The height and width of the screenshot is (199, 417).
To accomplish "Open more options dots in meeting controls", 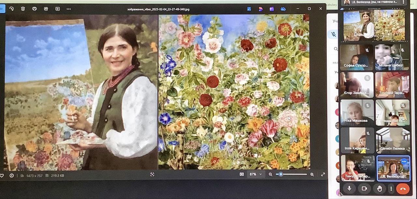I will [x=391, y=188].
